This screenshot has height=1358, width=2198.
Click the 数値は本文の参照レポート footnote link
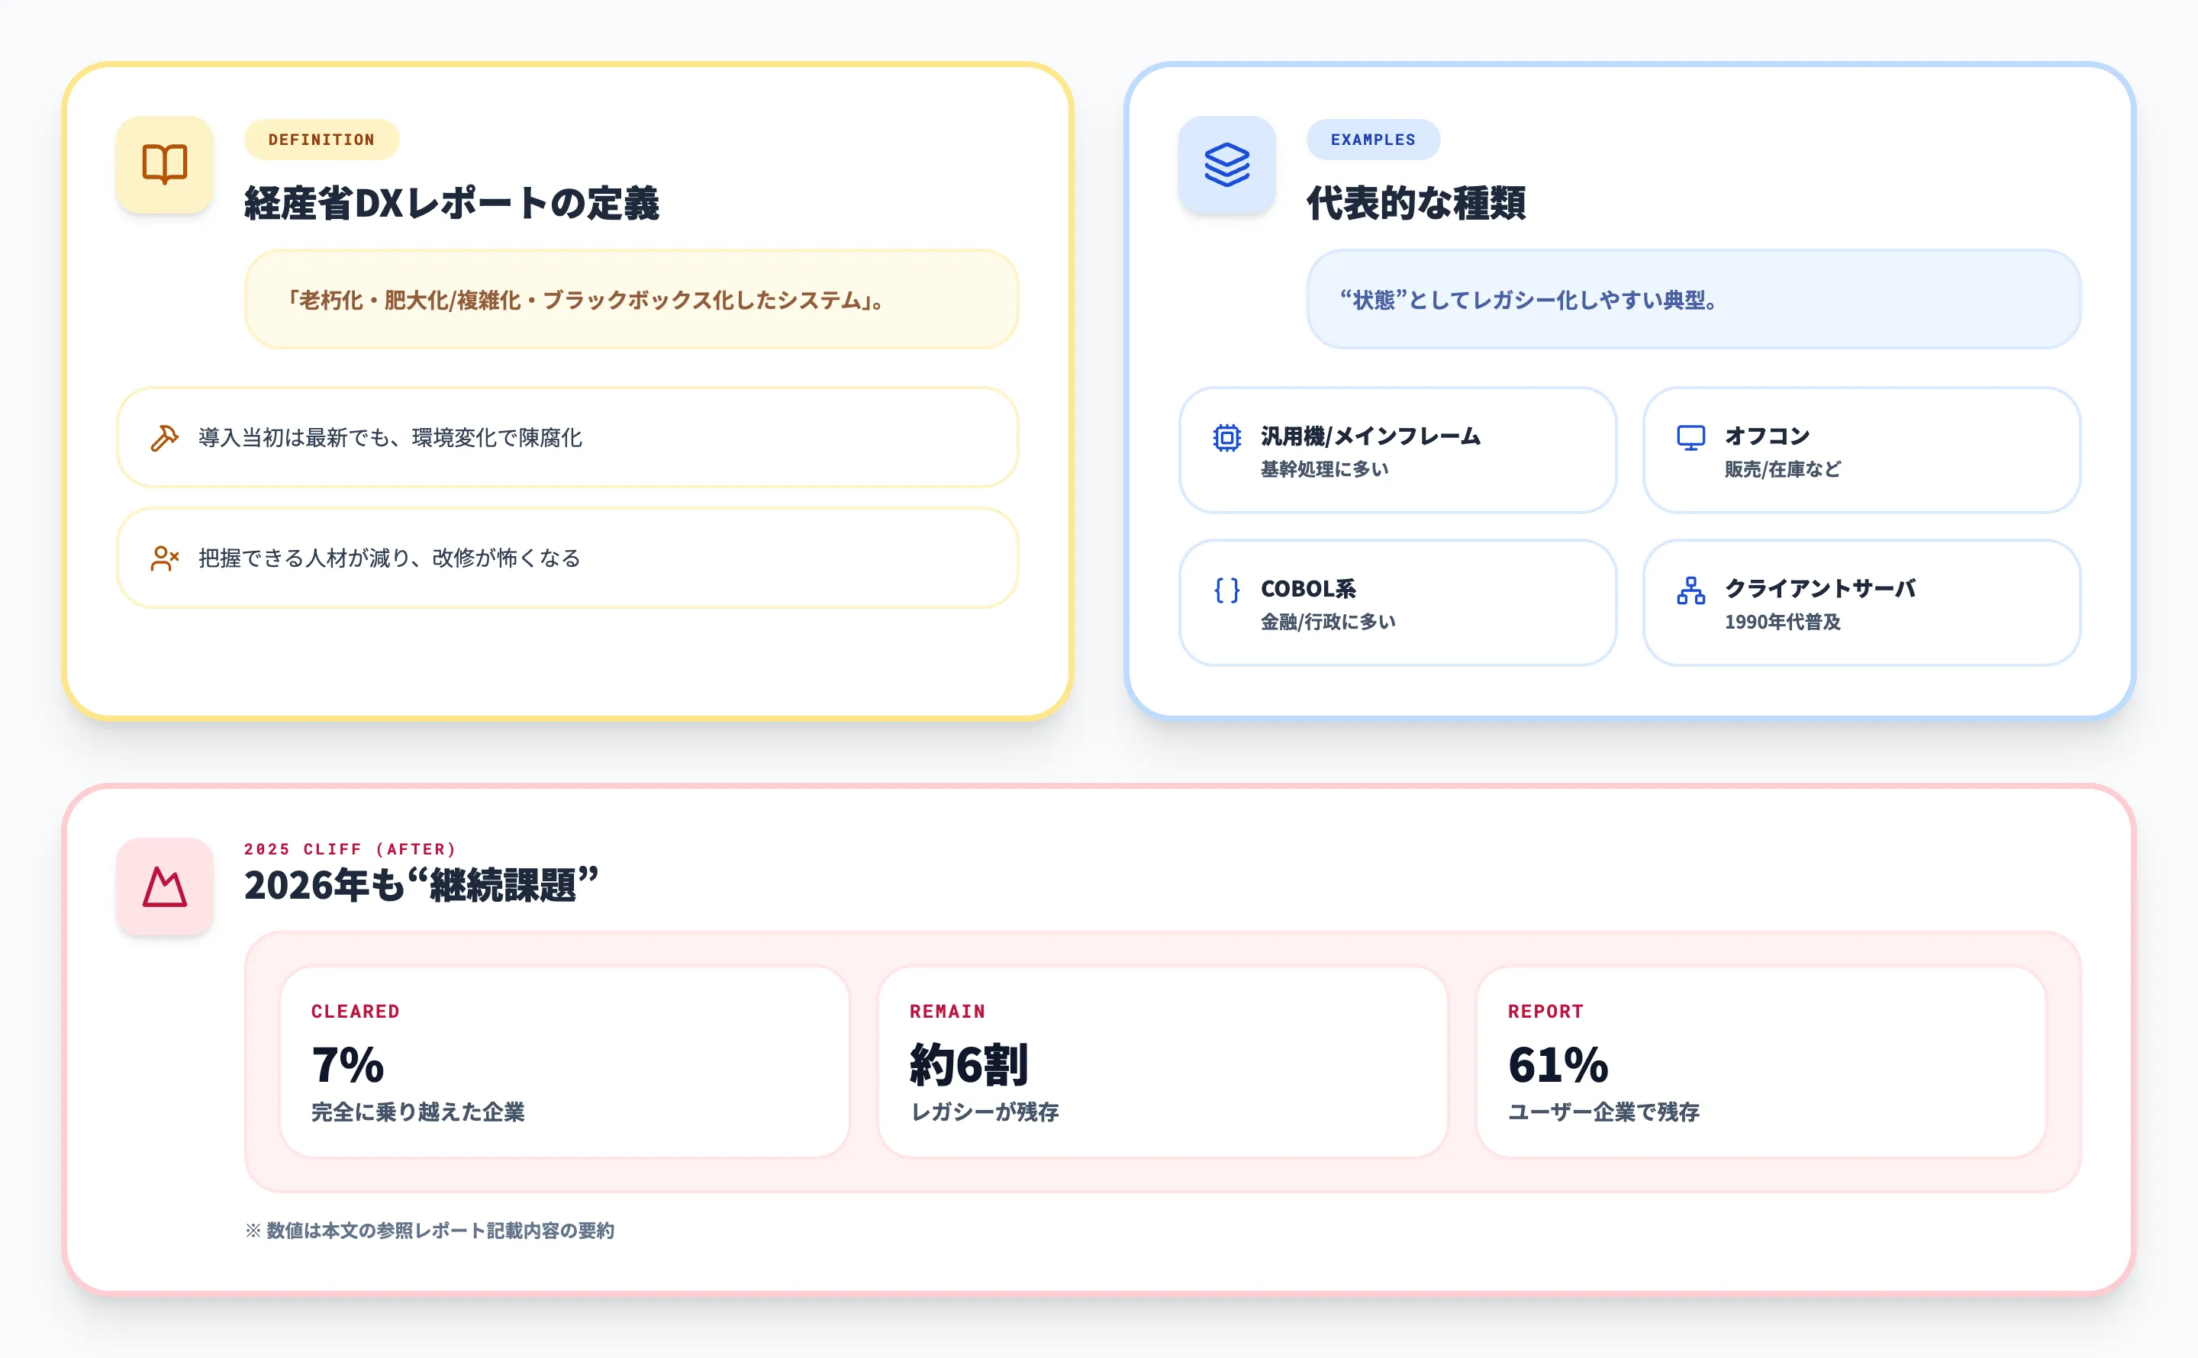tap(430, 1231)
